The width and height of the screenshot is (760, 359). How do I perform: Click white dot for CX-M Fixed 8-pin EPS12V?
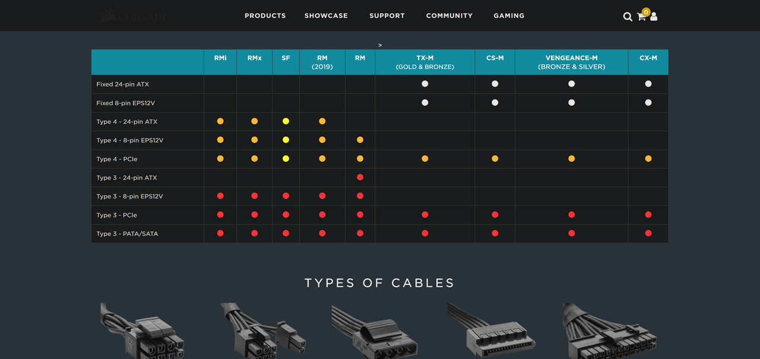[648, 102]
